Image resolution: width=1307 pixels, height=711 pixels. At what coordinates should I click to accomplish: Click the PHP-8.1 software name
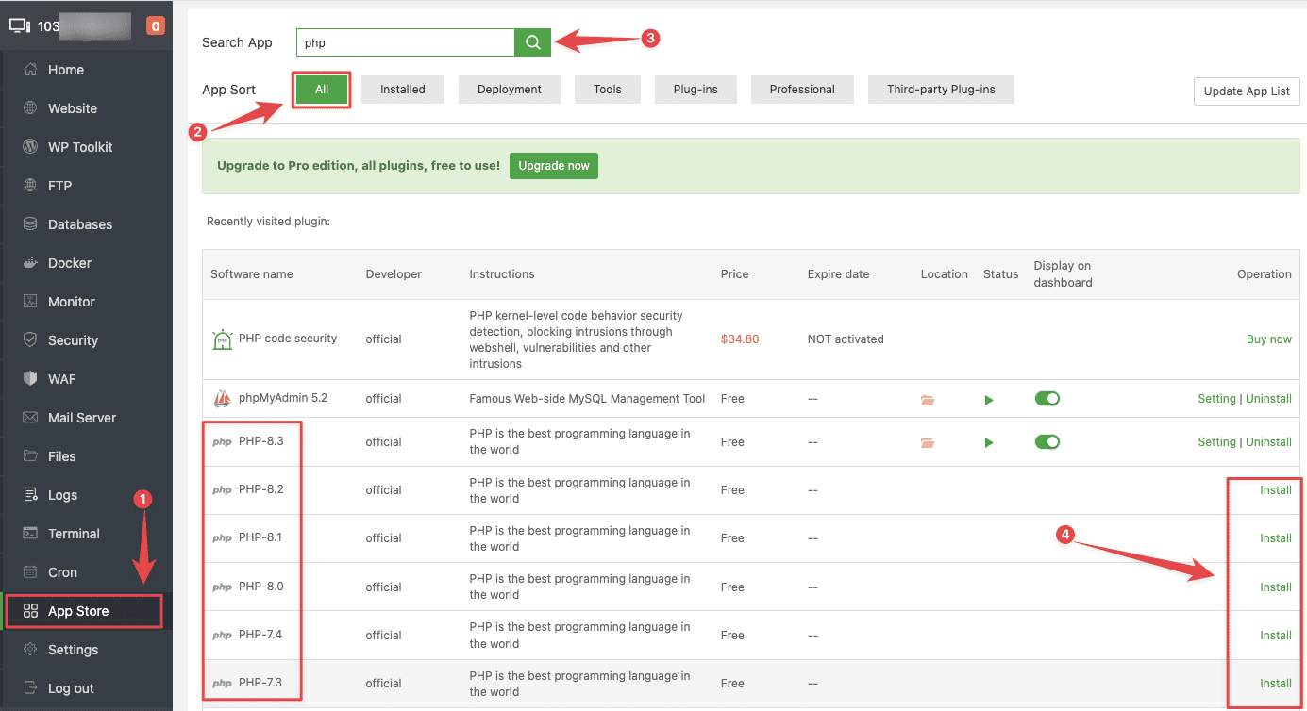point(260,537)
